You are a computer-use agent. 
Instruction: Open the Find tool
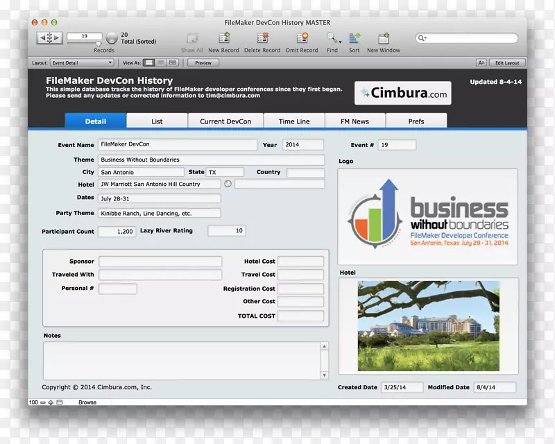(332, 39)
